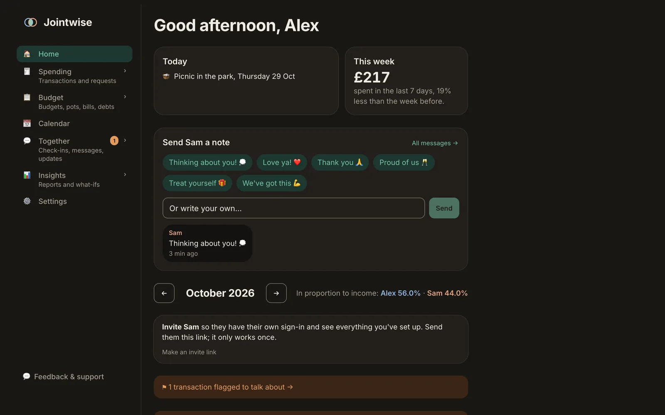Screen dimensions: 665x415
Task: Click 'Make an invite link'
Action: (x=189, y=352)
